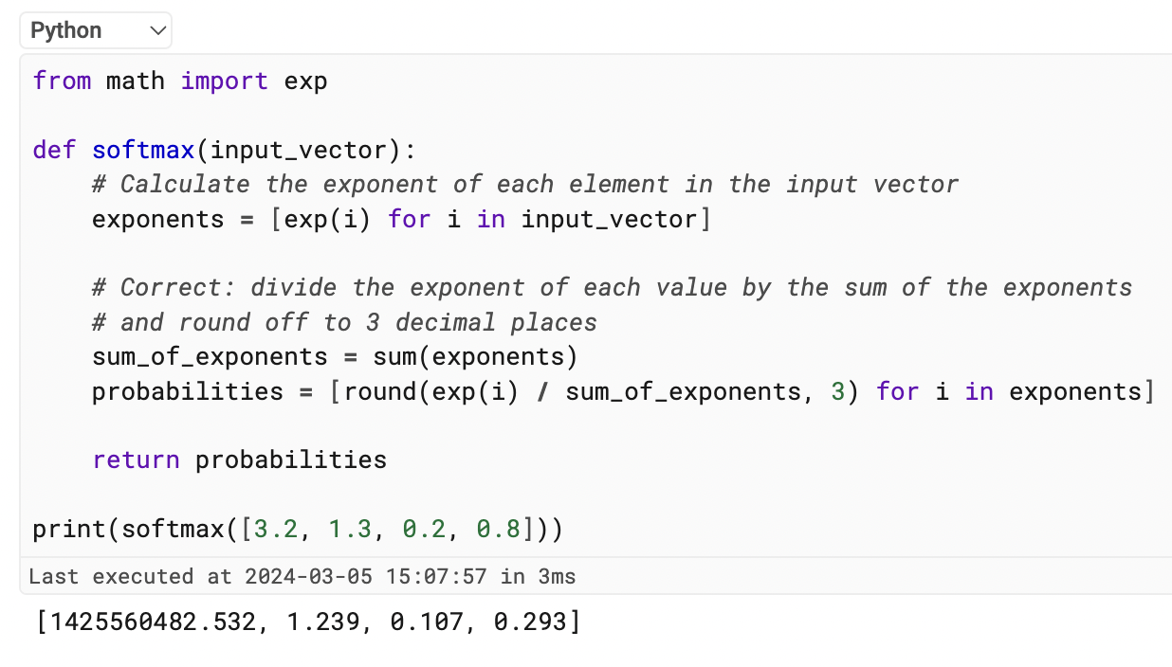Click the softmax function name
Image resolution: width=1172 pixels, height=667 pixels.
coord(142,150)
